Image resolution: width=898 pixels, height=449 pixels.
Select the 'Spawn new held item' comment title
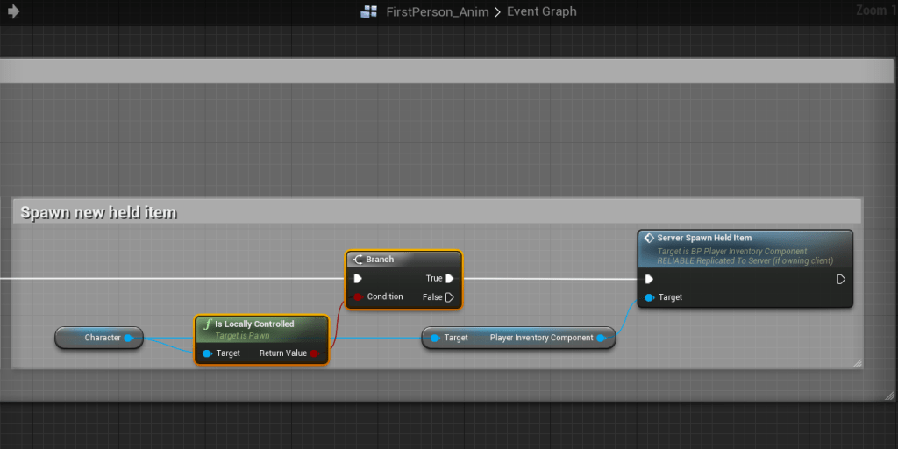coord(98,212)
